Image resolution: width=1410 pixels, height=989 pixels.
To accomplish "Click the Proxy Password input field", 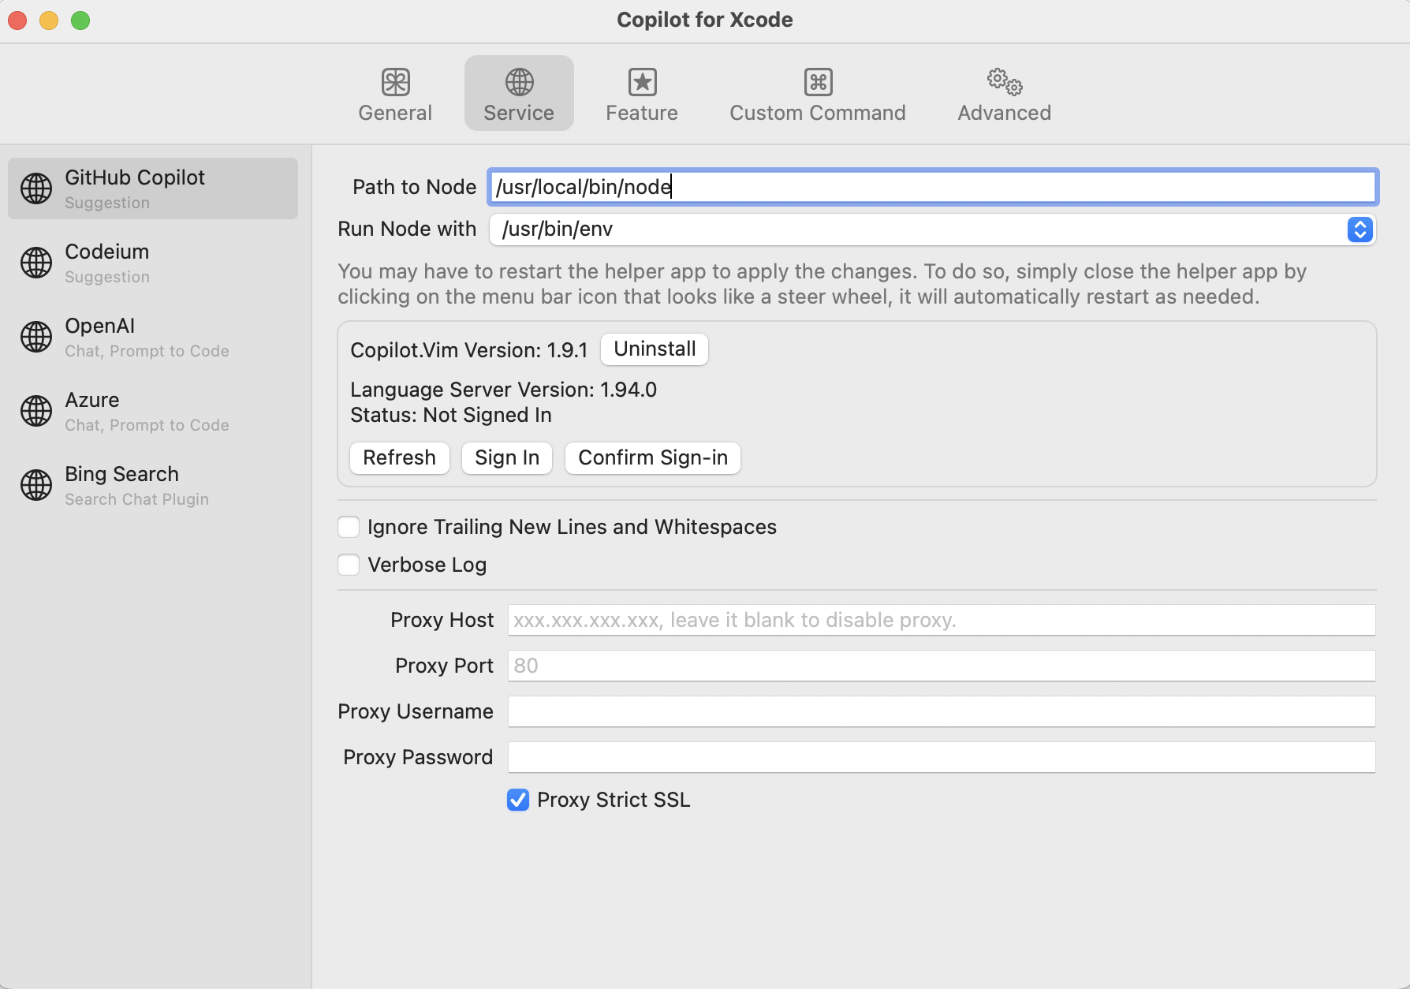I will point(942,757).
